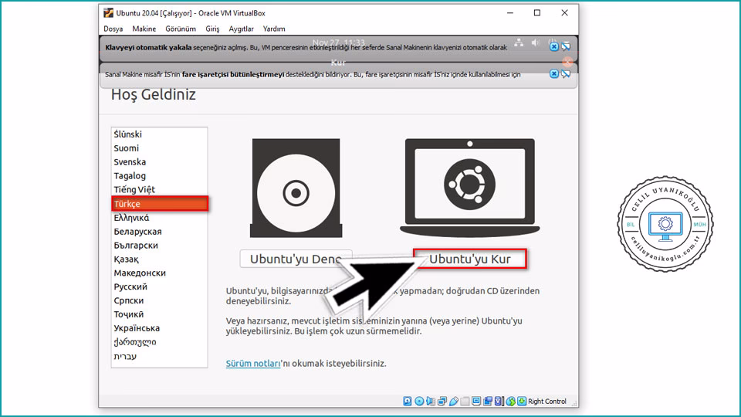Click the shared folders status icon

pyautogui.click(x=465, y=401)
